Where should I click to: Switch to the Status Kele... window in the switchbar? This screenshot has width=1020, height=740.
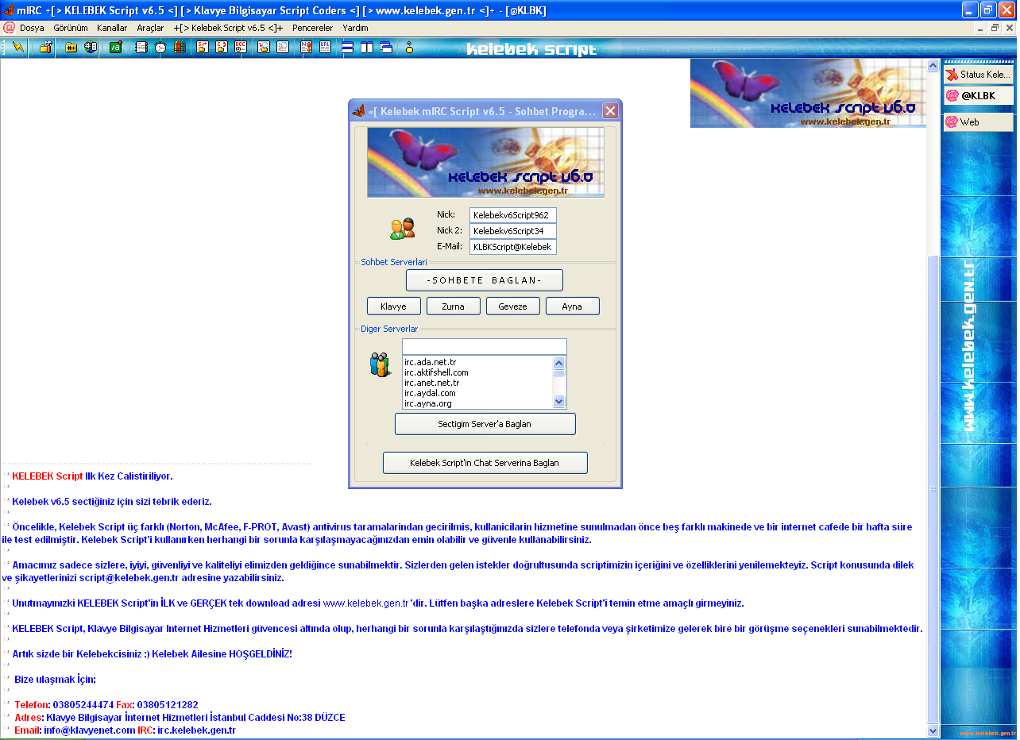coord(979,75)
